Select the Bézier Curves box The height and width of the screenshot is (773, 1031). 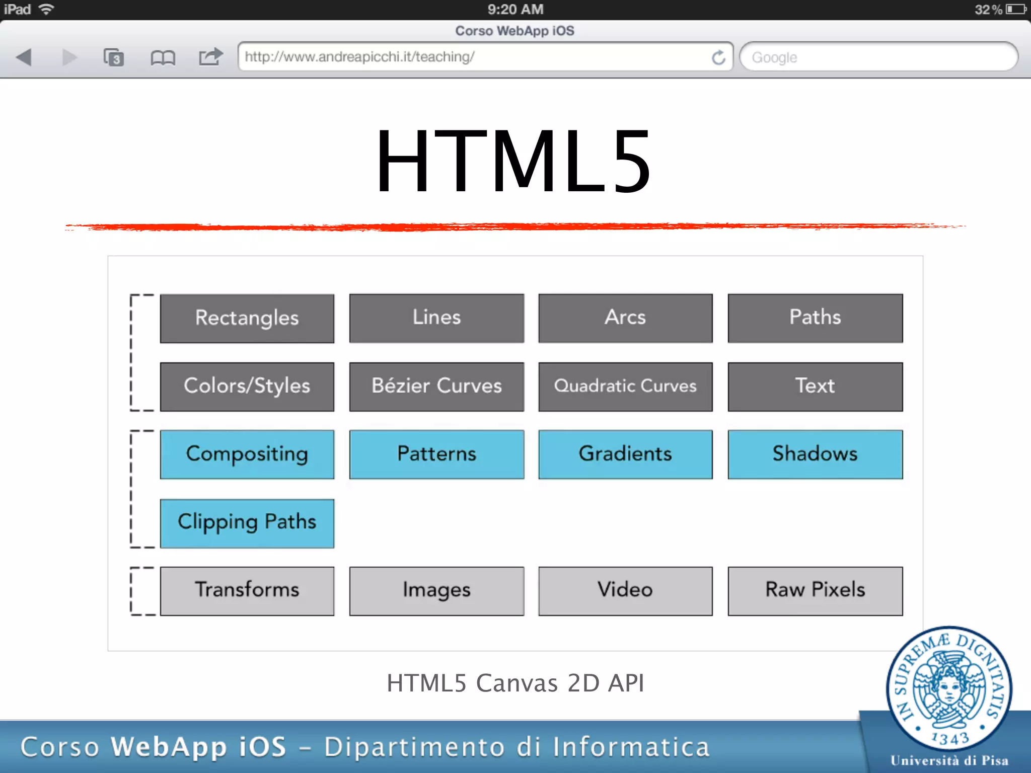click(436, 387)
